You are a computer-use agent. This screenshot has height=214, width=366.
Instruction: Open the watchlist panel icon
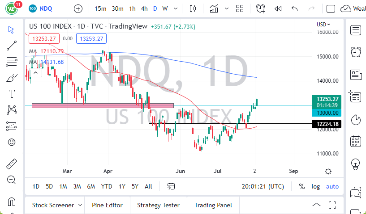356,30
